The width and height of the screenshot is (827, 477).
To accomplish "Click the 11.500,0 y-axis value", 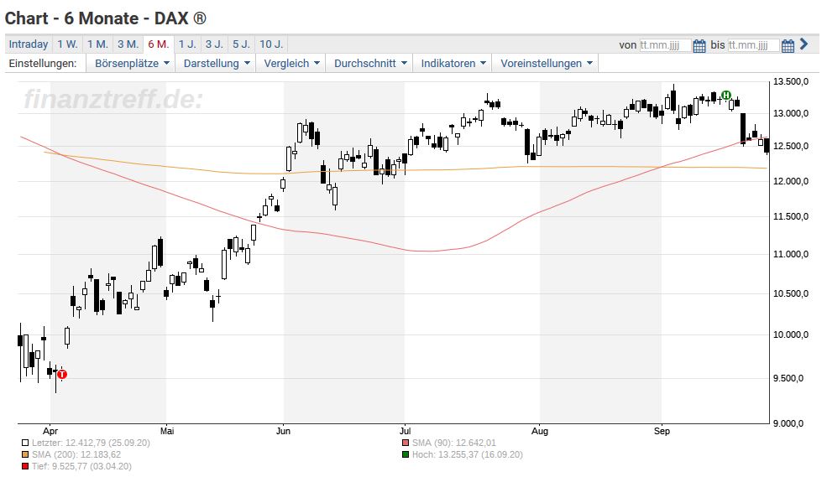I will [791, 216].
